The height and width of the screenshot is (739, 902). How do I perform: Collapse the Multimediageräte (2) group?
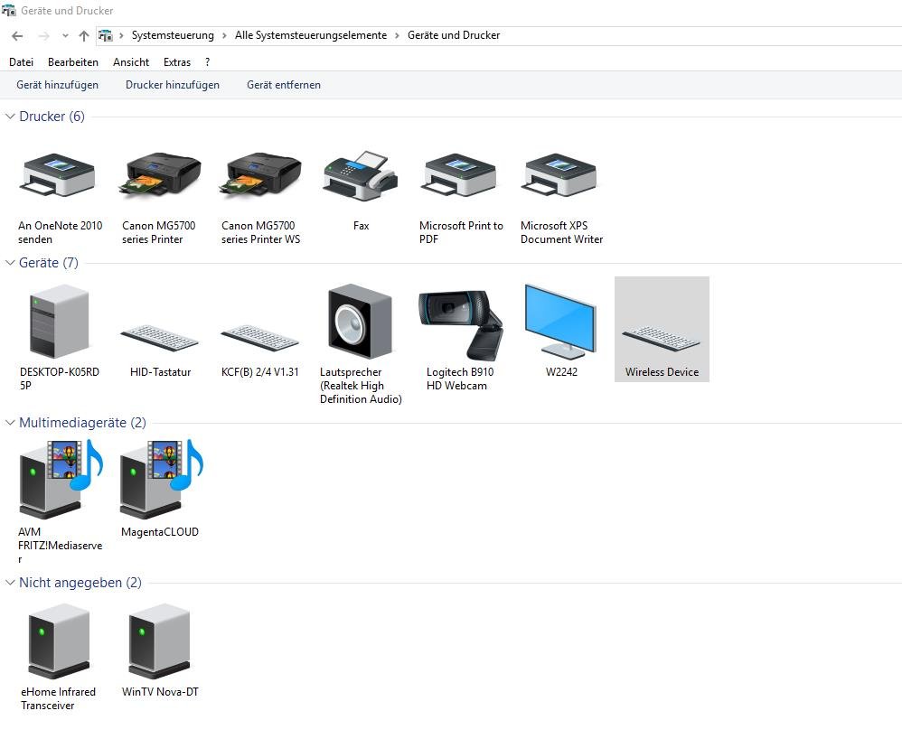coord(10,423)
